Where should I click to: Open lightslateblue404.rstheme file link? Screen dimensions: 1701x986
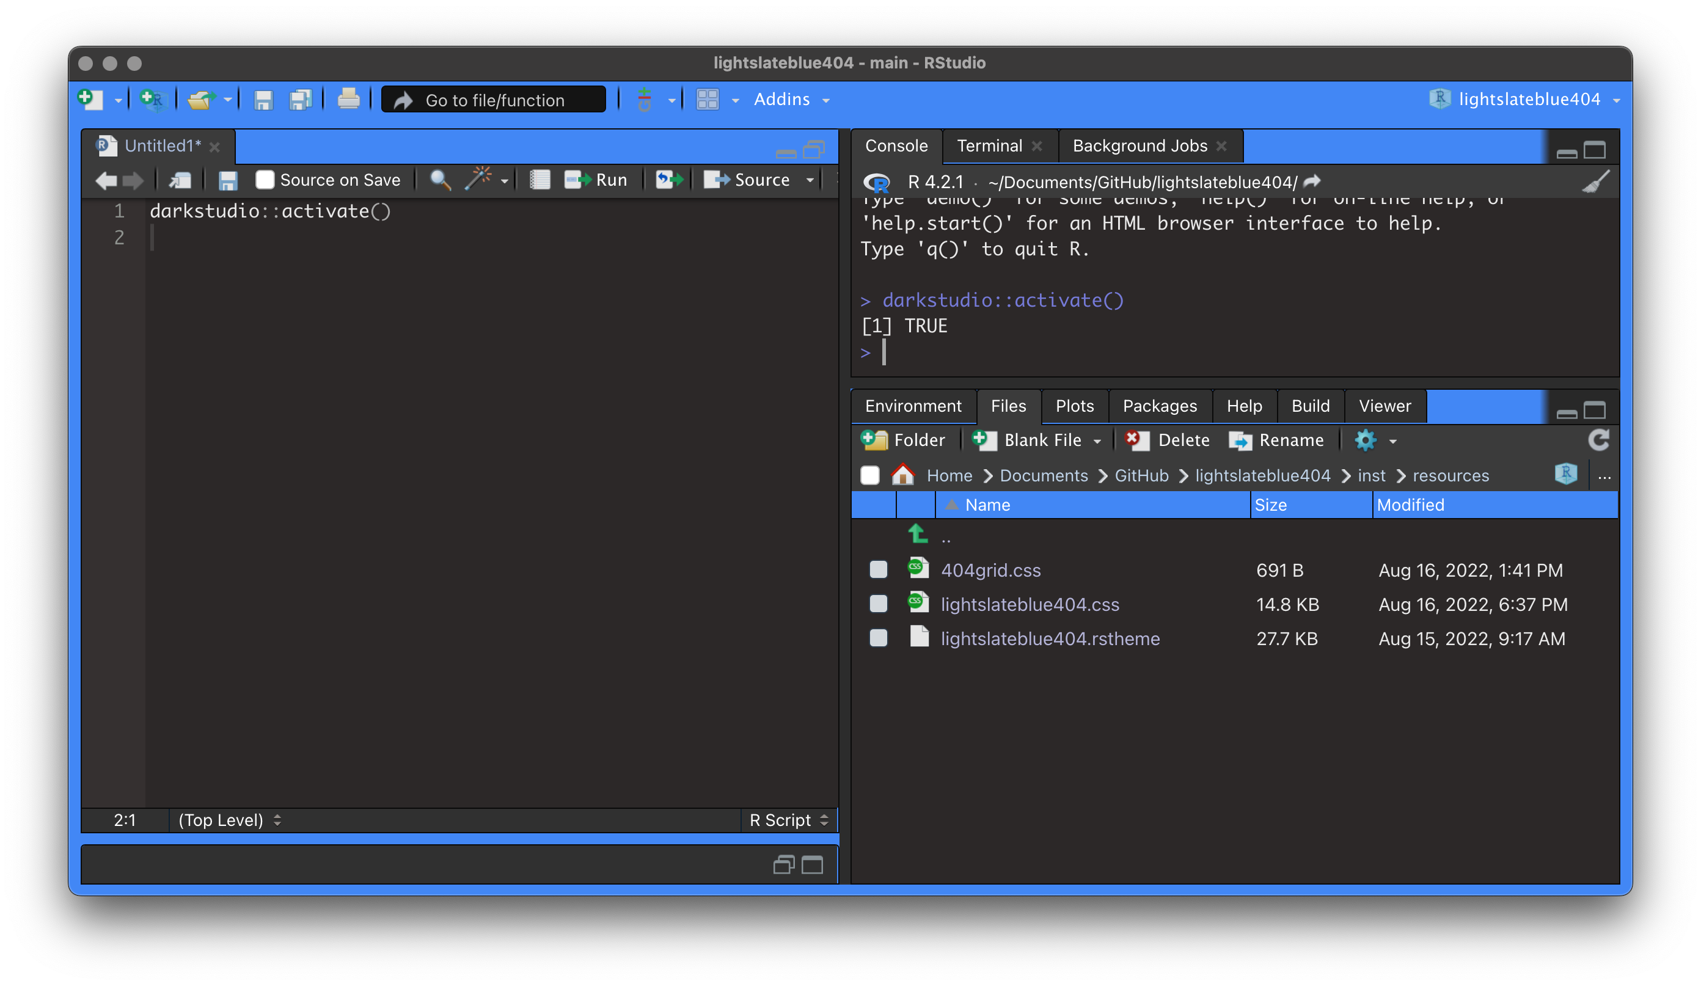1050,638
